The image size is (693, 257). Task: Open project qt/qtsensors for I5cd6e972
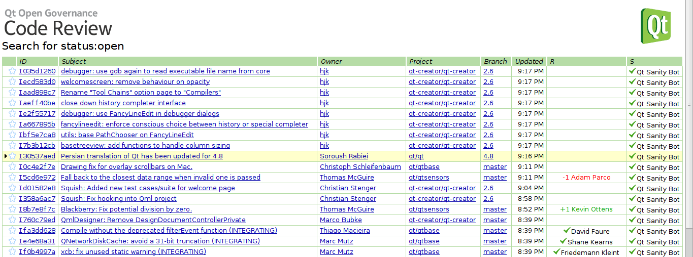[x=428, y=178]
